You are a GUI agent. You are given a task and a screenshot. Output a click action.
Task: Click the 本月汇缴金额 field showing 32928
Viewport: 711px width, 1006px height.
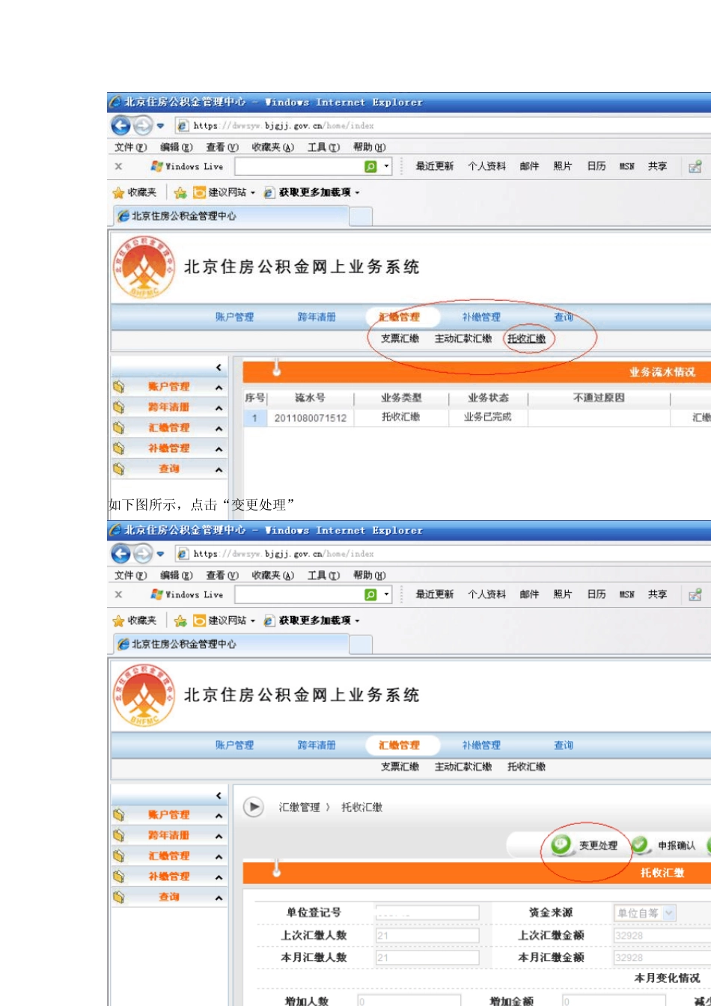pos(662,957)
